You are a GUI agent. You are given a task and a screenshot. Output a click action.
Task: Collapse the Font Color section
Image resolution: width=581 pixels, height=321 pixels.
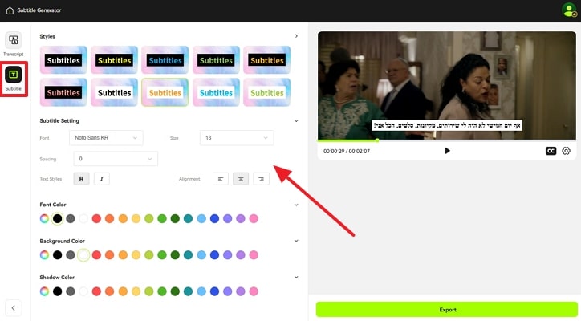(296, 205)
